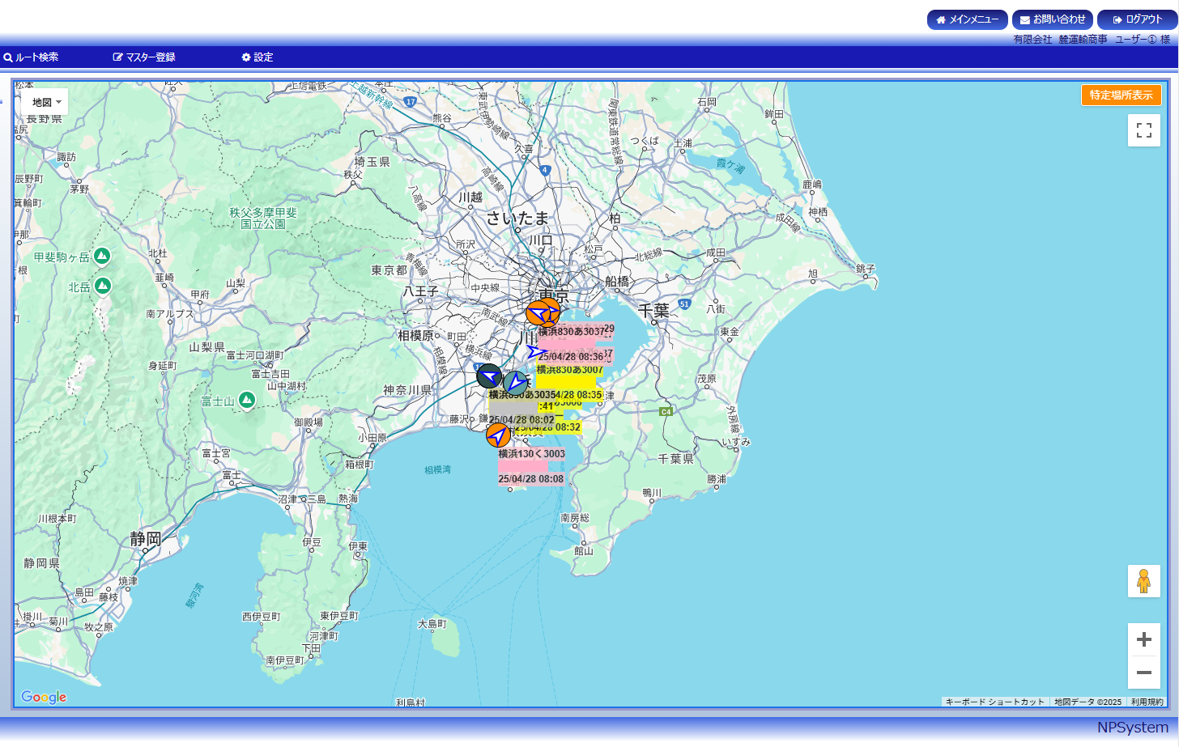Image resolution: width=1179 pixels, height=747 pixels.
Task: Click お問い合わせ button
Action: pos(1053,19)
